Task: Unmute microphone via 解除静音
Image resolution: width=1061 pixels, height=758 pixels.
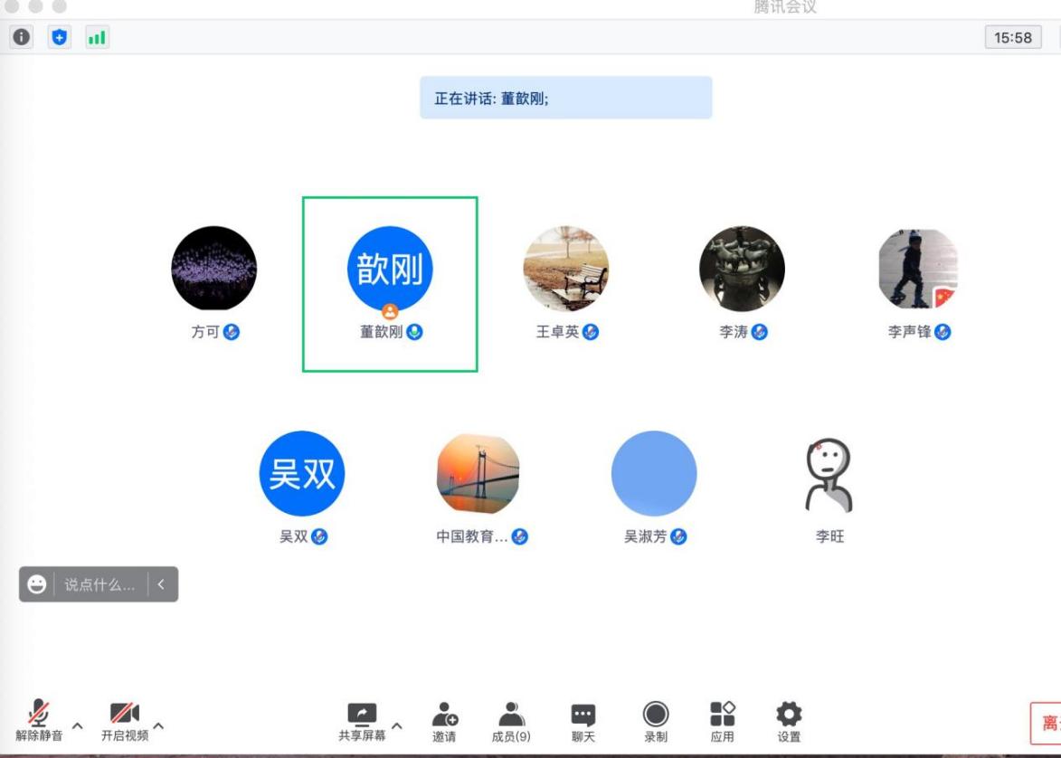Action: point(39,721)
